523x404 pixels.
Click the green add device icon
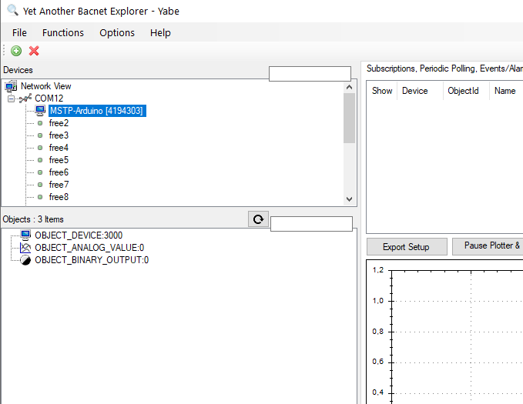(x=16, y=51)
